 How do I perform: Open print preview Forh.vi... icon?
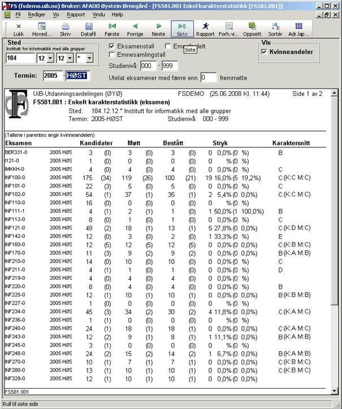(229, 29)
